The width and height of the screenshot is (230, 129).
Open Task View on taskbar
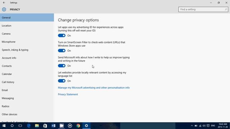tap(20, 126)
